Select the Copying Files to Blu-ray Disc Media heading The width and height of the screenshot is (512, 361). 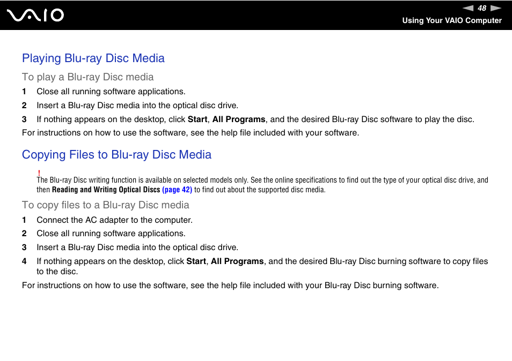click(x=116, y=154)
